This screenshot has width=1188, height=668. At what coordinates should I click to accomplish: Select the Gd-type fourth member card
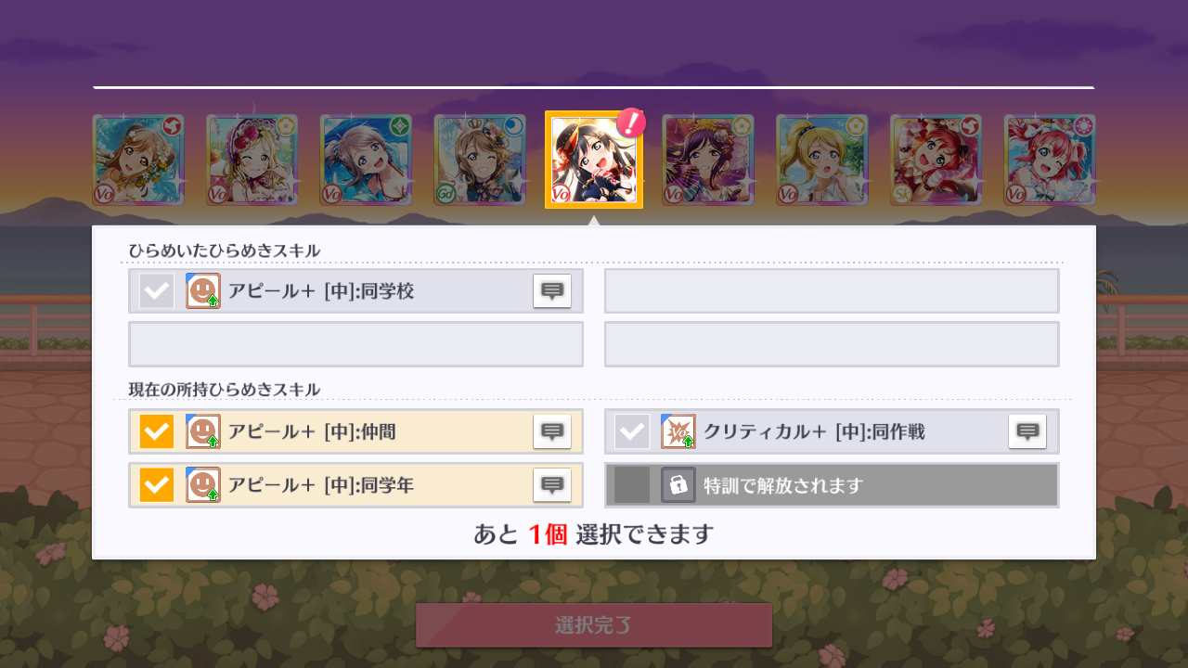point(480,160)
